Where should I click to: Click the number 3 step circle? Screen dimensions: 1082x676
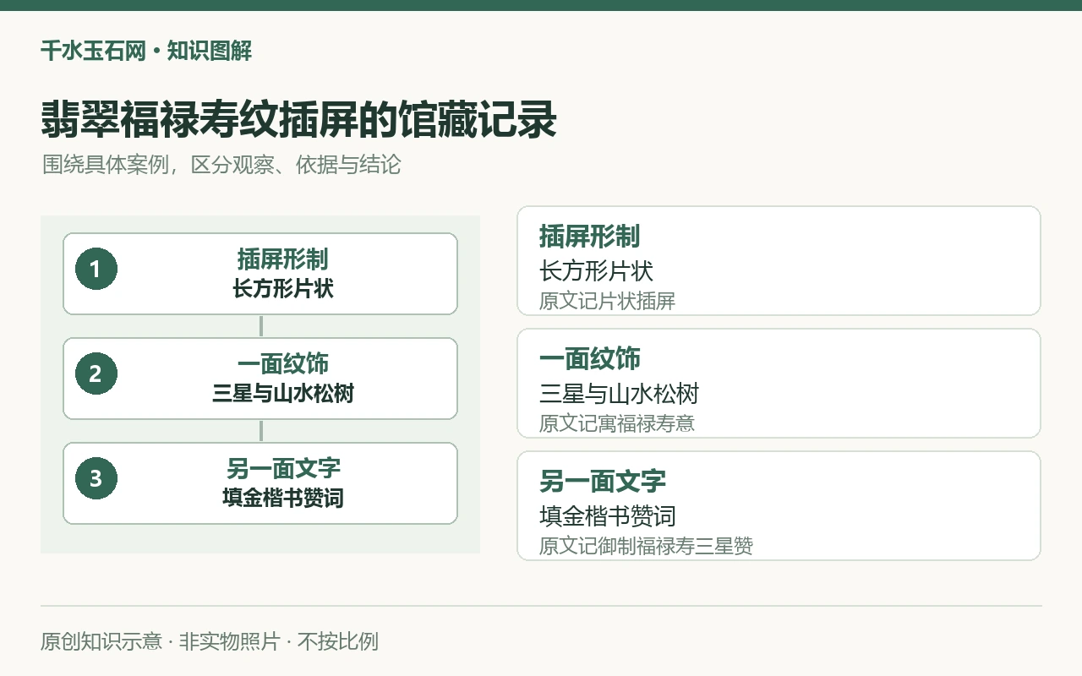coord(96,479)
